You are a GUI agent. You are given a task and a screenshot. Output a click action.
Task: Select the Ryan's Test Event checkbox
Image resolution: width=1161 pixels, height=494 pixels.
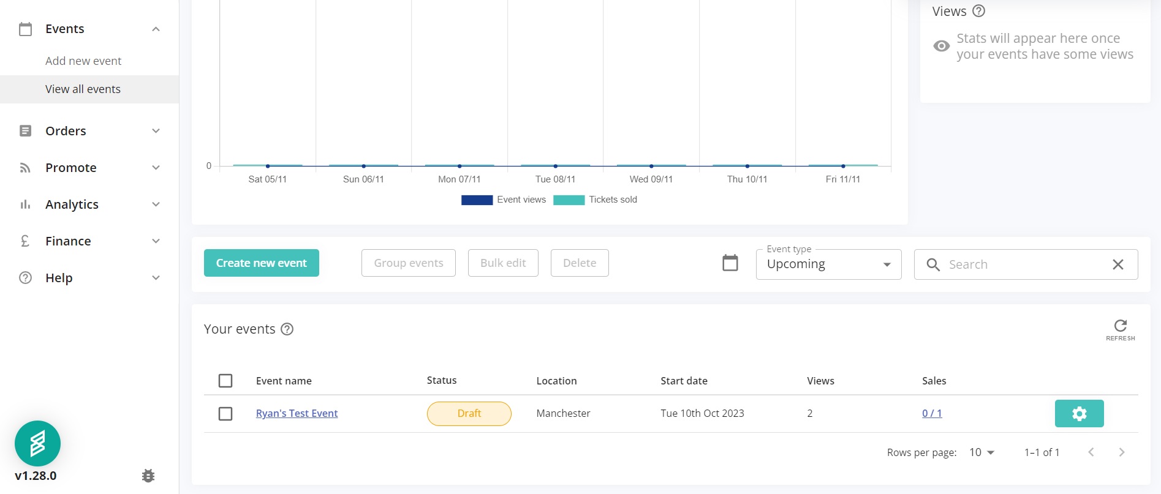pyautogui.click(x=225, y=414)
